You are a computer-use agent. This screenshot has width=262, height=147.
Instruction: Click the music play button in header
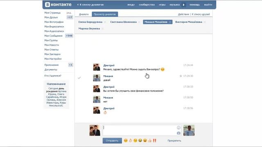tap(184, 5)
